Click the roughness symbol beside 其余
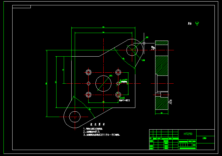This screenshot has height=156, width=222. [197, 24]
